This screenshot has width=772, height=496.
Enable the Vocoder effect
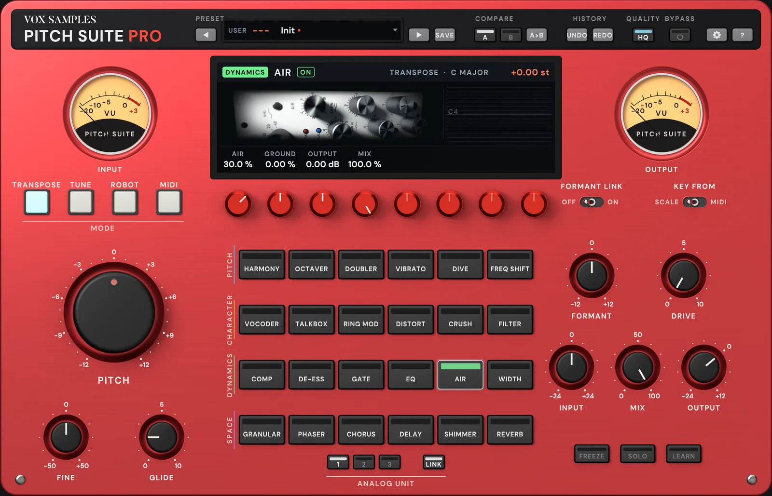tap(262, 319)
